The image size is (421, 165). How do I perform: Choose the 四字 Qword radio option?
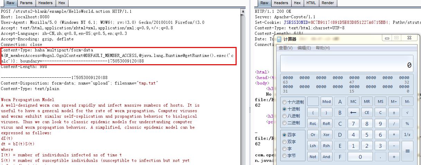(x=284, y=135)
